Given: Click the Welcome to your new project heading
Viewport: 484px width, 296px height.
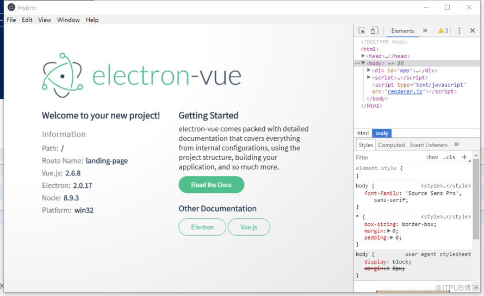Looking at the screenshot, I should pos(101,115).
